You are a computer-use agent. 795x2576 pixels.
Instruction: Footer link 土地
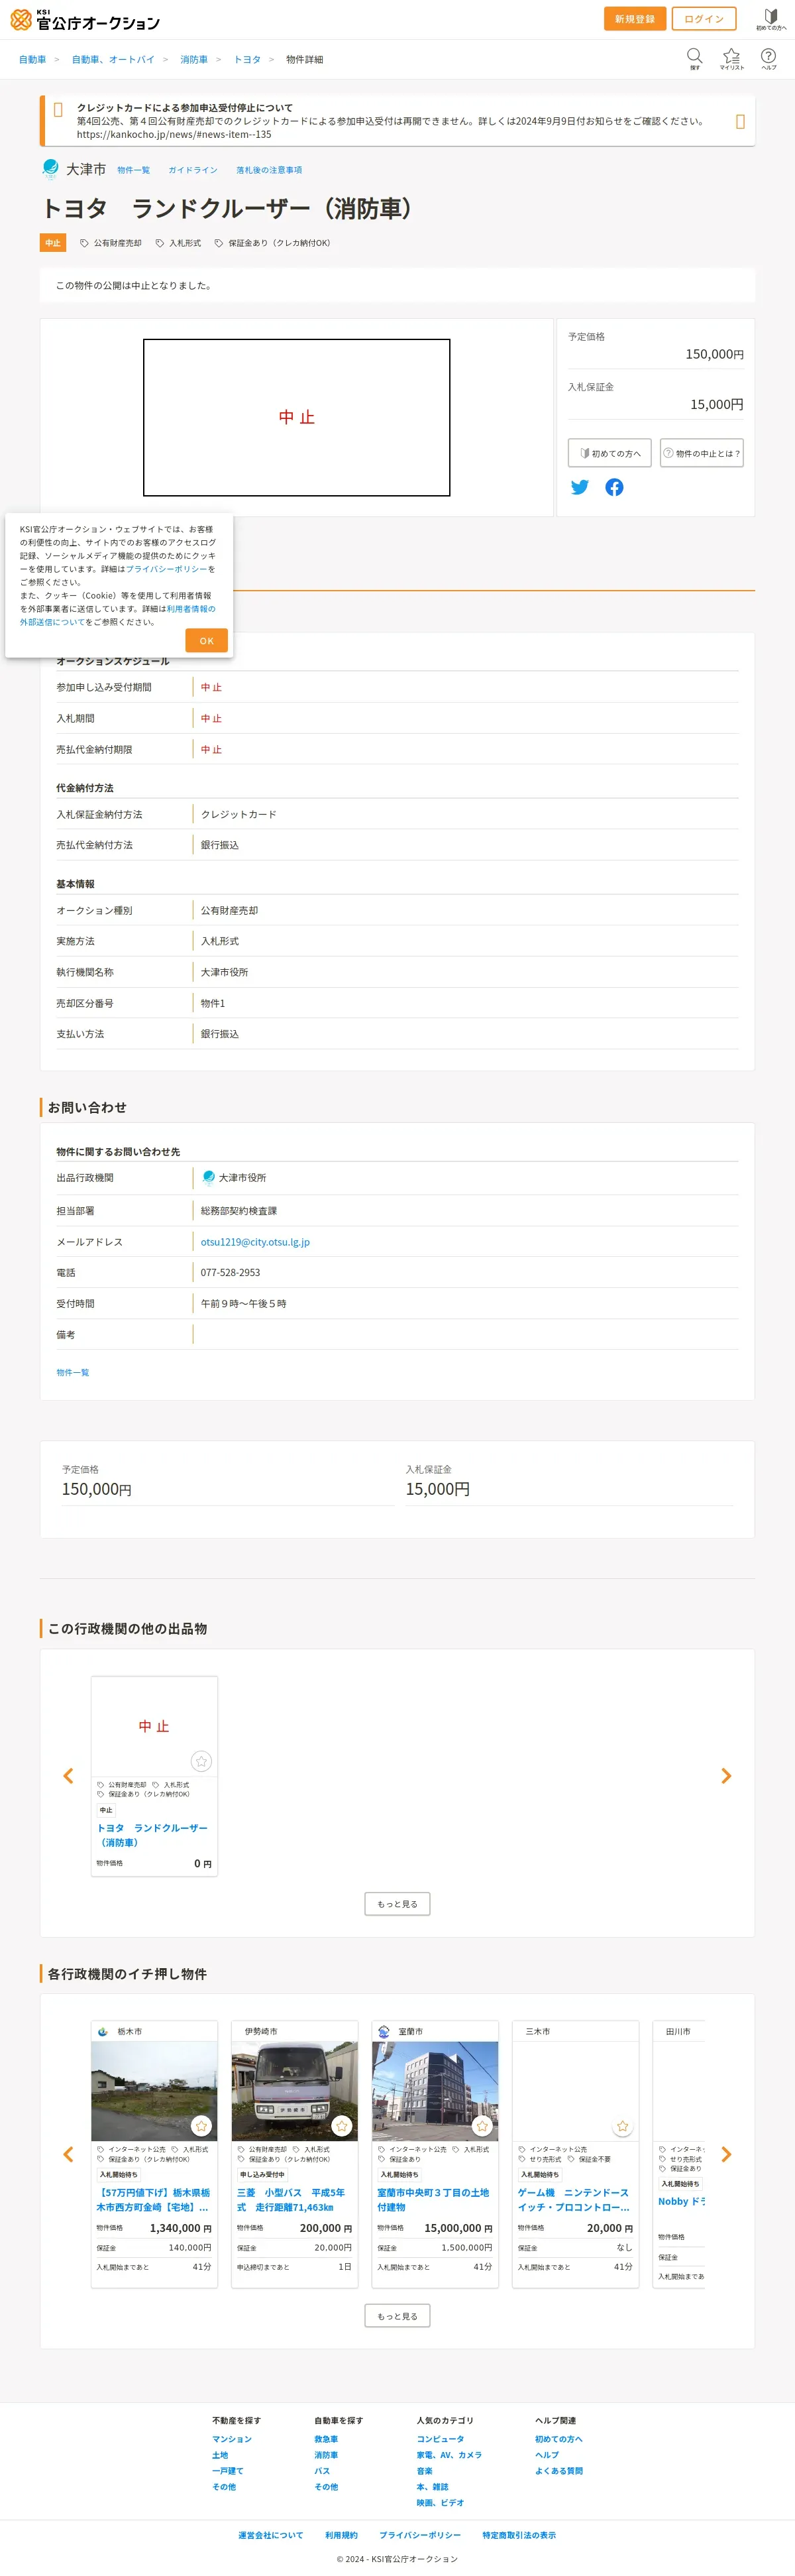220,2455
